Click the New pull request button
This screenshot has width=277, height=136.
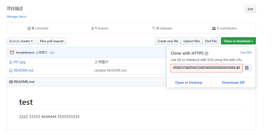coord(52,41)
